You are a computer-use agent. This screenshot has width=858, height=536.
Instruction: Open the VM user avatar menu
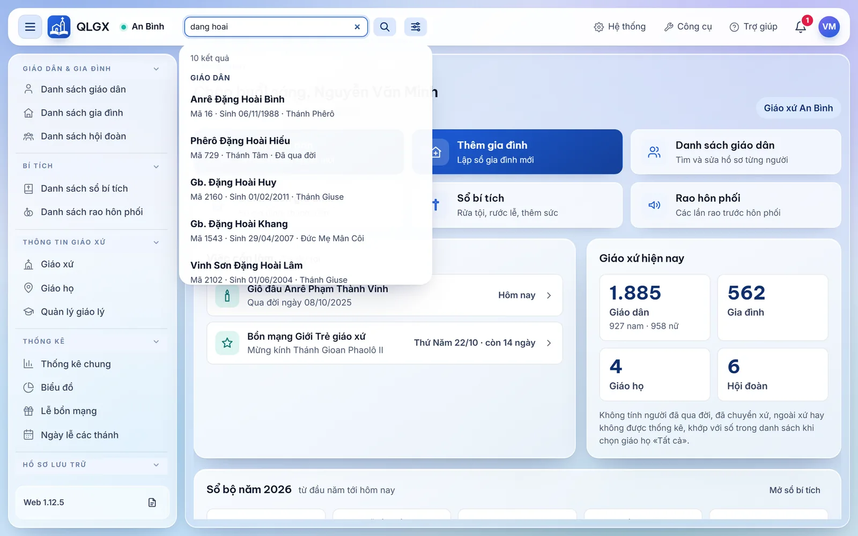tap(829, 27)
